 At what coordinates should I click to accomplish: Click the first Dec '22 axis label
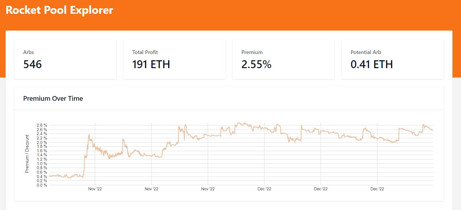pyautogui.click(x=264, y=189)
